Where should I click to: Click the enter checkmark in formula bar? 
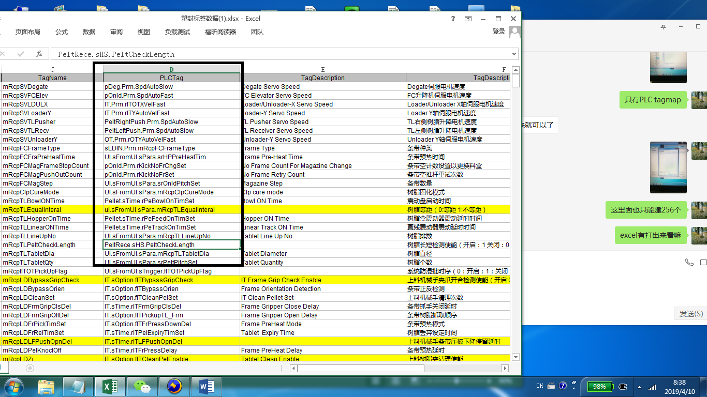pyautogui.click(x=21, y=54)
